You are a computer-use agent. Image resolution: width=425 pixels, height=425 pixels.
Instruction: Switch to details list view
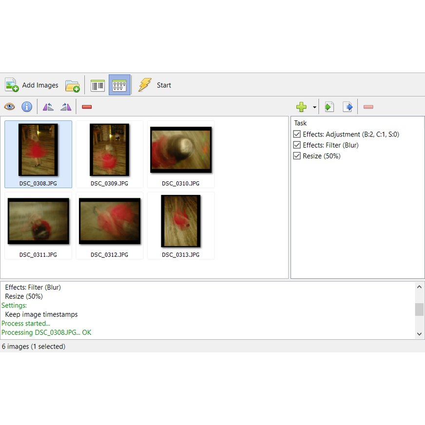coord(98,85)
